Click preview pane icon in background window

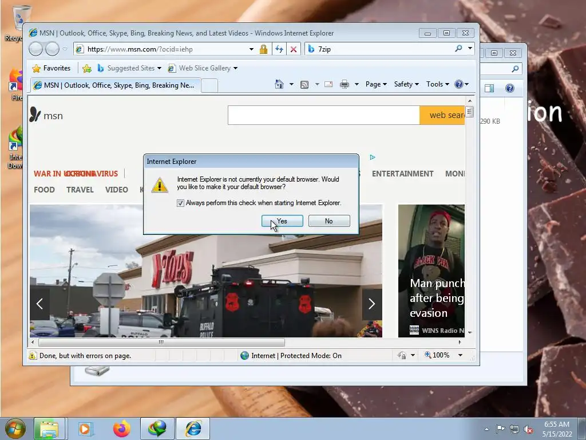click(489, 88)
